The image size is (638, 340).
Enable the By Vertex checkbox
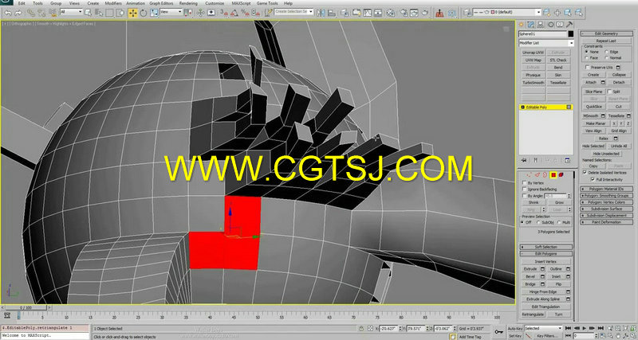tap(525, 183)
